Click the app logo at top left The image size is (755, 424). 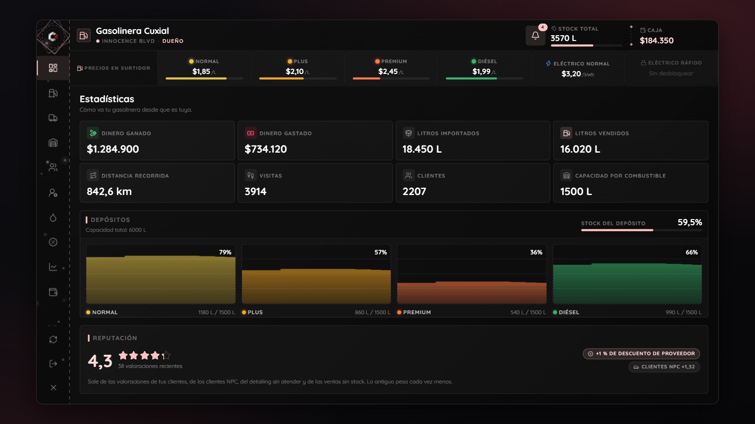click(x=53, y=36)
